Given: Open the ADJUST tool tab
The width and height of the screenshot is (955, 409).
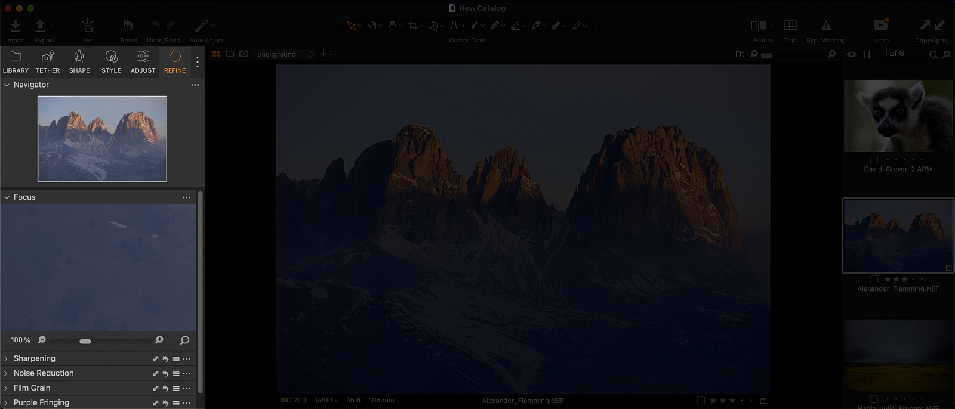Looking at the screenshot, I should pyautogui.click(x=143, y=61).
